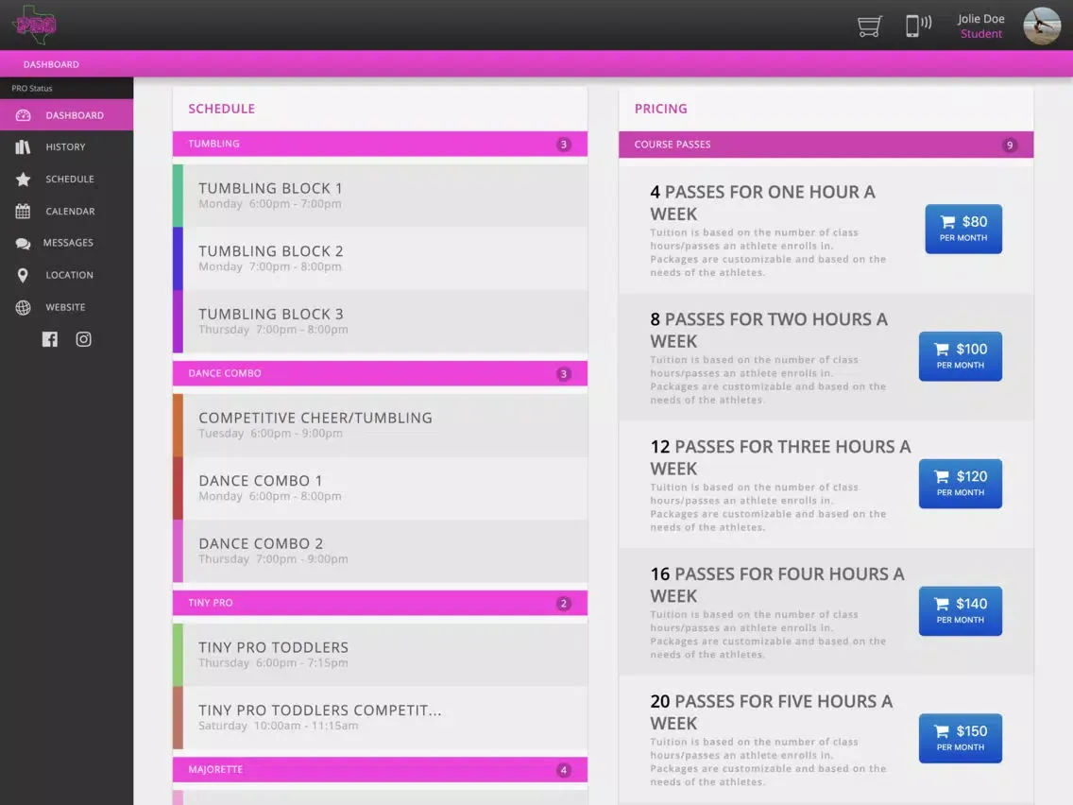This screenshot has height=805, width=1073.
Task: Open Schedule from the sidebar
Action: coord(66,179)
